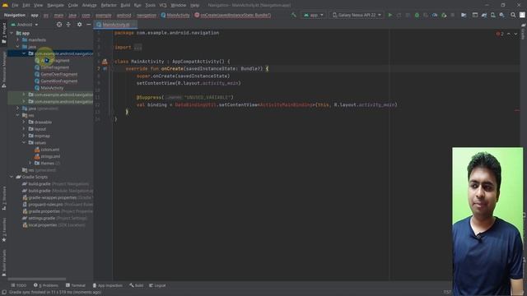Open the Galaxy Nexus API 22 device dropdown
Screen dimensions: 527x296
coord(357,15)
